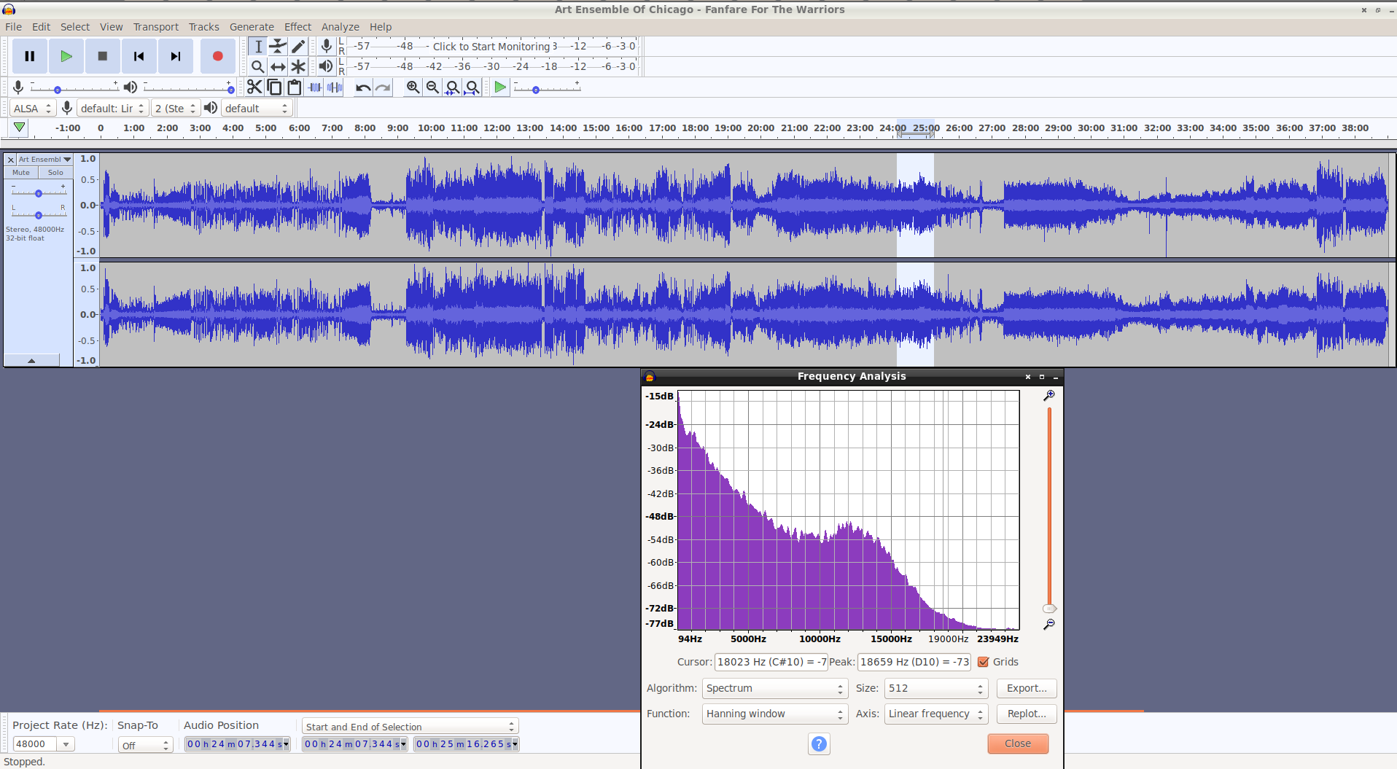Close the Frequency Analysis dialog
The image size is (1397, 769).
1018,743
